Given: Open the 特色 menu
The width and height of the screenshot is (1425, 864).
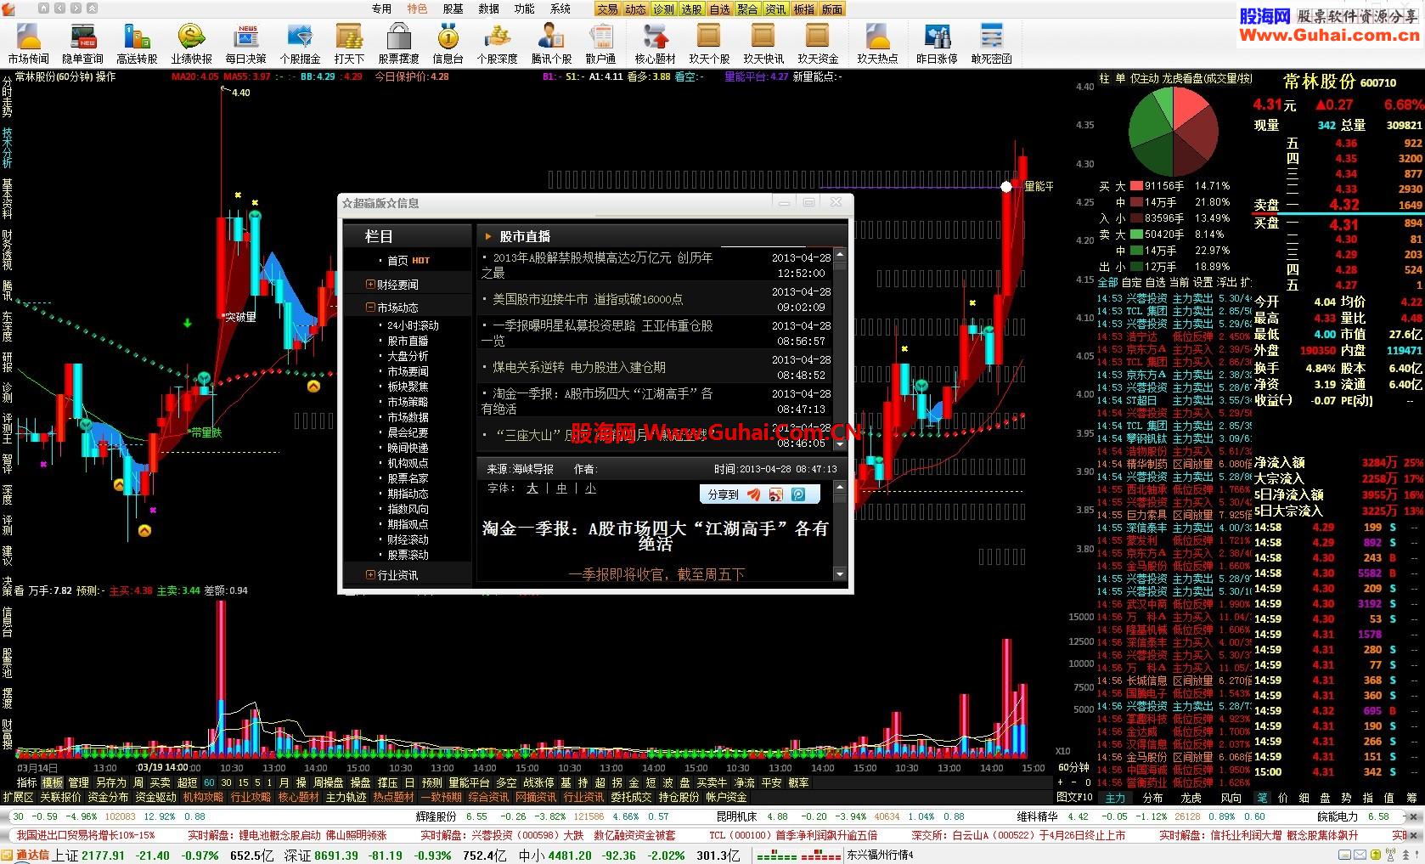Looking at the screenshot, I should click(417, 9).
